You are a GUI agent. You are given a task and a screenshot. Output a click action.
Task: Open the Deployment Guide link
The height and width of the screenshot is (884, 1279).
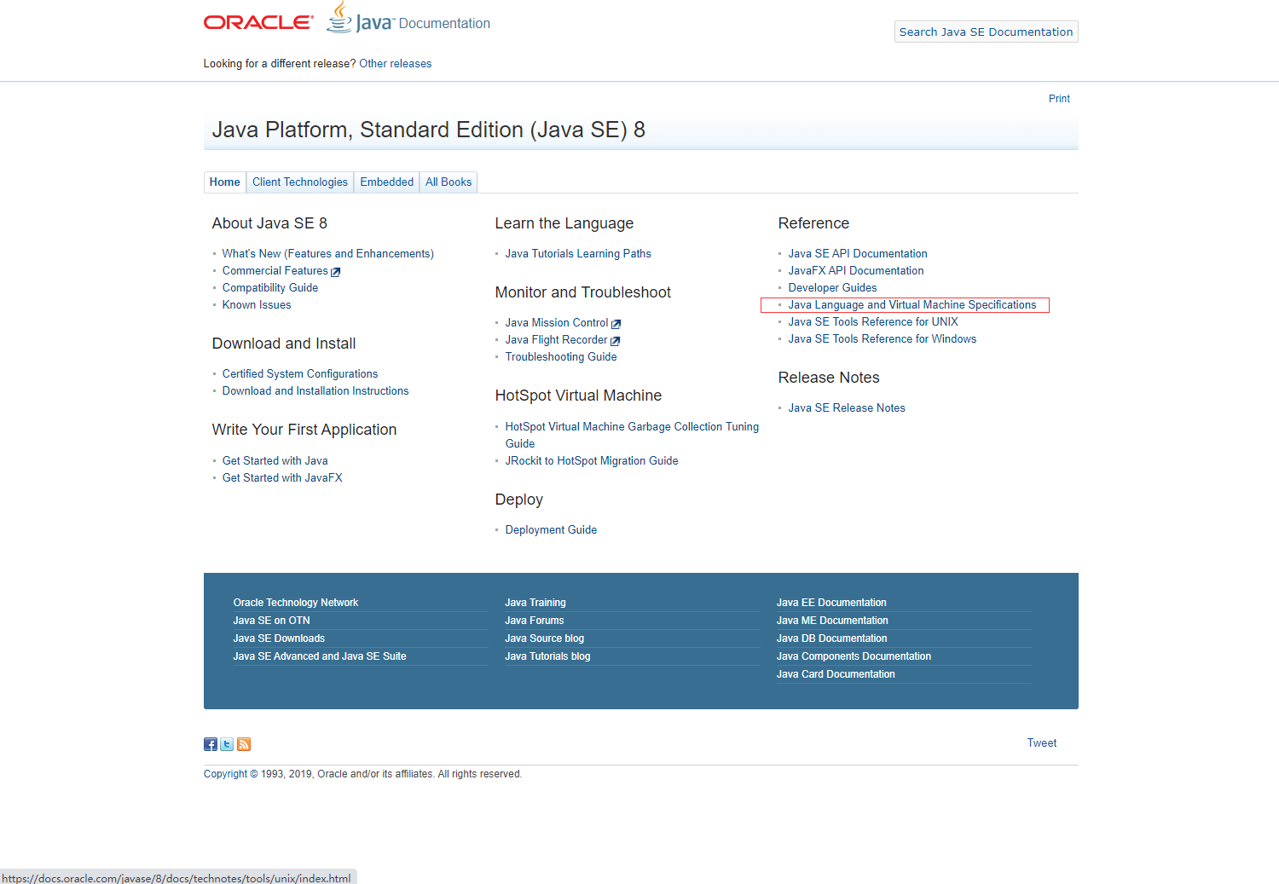click(x=551, y=530)
